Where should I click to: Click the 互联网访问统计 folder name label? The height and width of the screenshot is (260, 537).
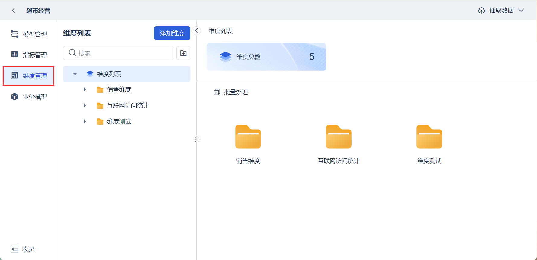(x=339, y=161)
